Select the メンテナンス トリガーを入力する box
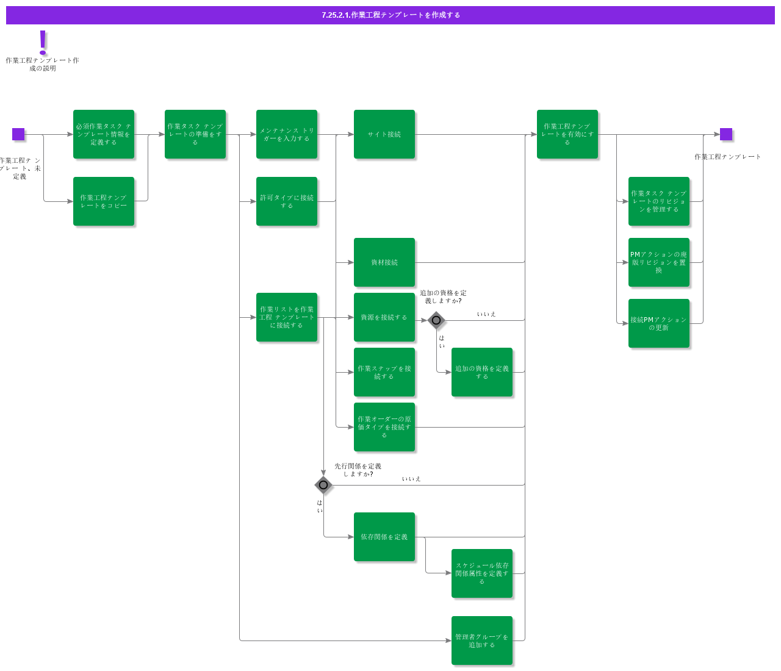This screenshot has height=671, width=781. click(287, 134)
